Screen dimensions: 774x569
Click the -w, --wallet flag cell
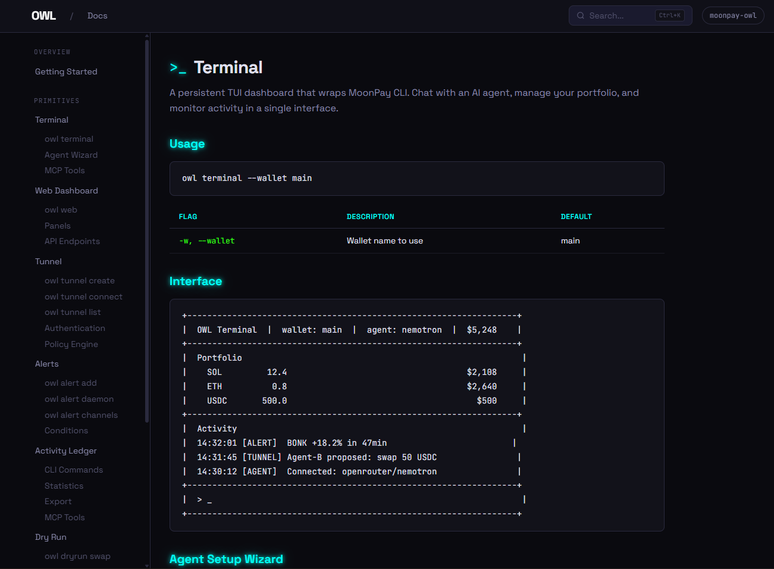click(206, 240)
